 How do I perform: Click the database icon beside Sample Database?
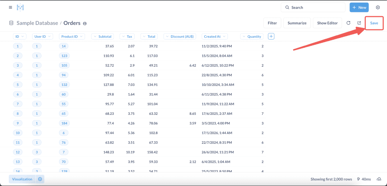(11, 23)
